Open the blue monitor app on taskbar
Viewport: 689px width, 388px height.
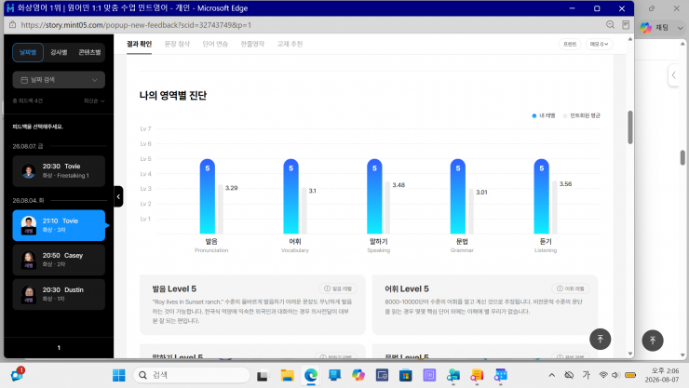coord(334,375)
